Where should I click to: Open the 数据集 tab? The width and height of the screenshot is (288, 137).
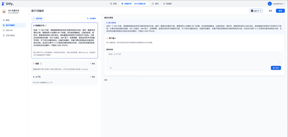pos(167,4)
